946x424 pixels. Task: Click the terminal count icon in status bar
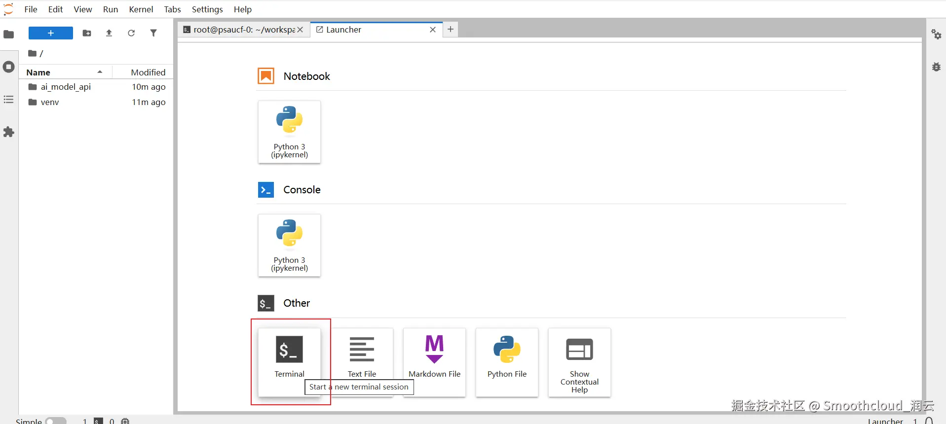[99, 421]
